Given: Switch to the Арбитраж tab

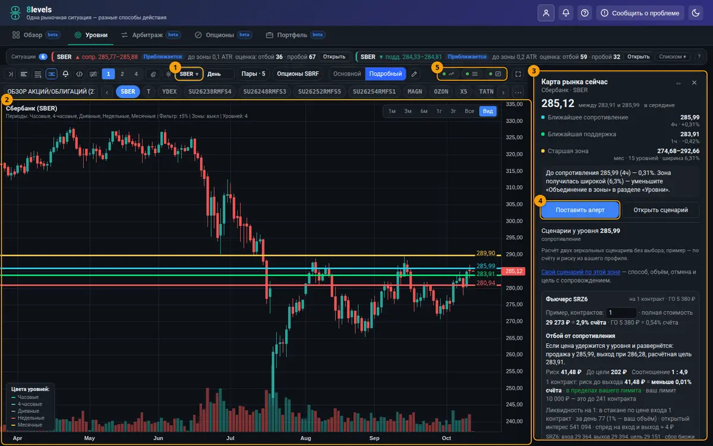Looking at the screenshot, I should point(152,35).
